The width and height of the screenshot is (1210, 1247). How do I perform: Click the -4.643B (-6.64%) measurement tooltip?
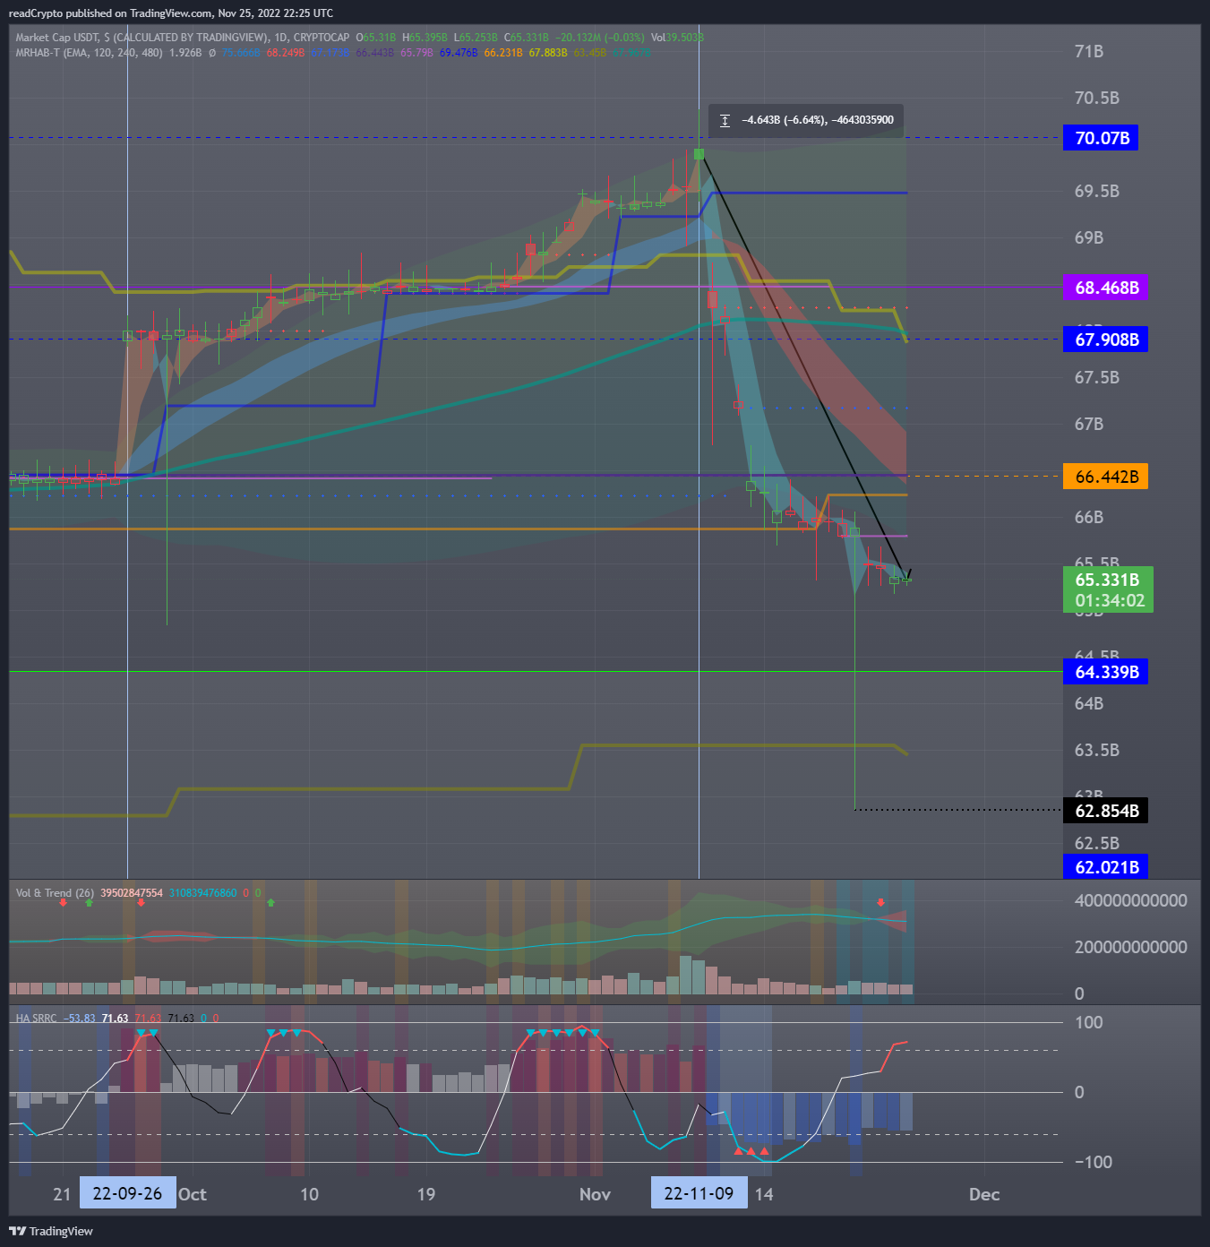pyautogui.click(x=806, y=120)
